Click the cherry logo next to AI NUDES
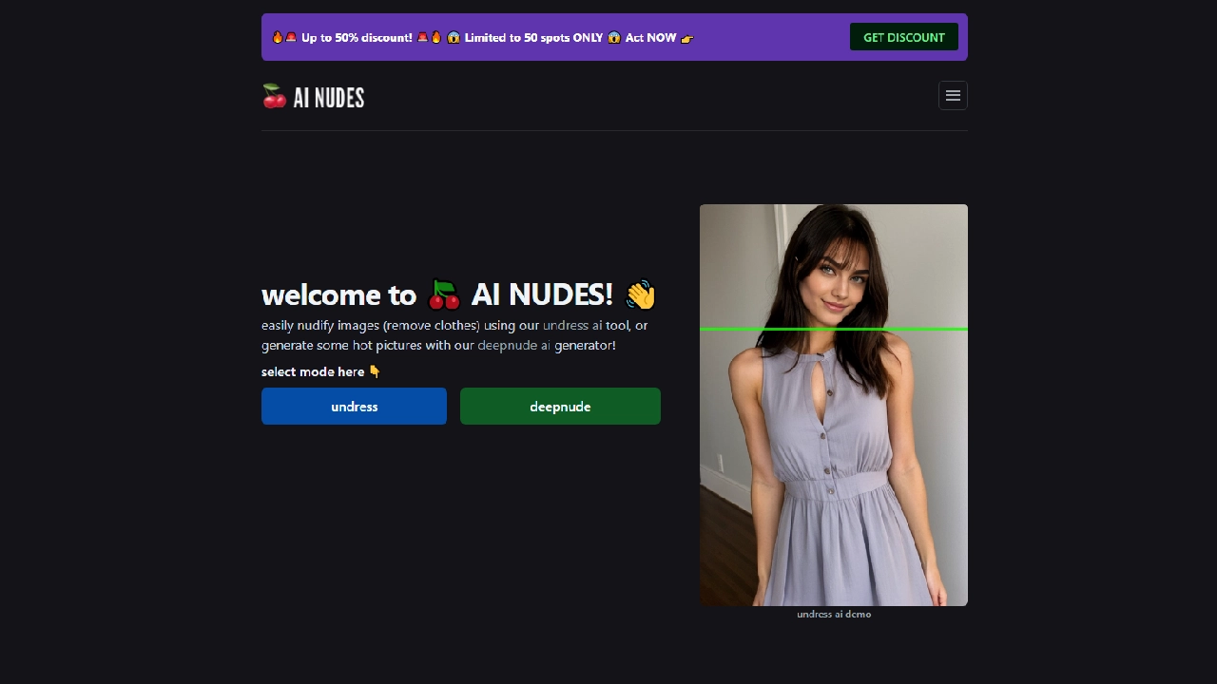Screen dimensions: 1217x684 275,96
